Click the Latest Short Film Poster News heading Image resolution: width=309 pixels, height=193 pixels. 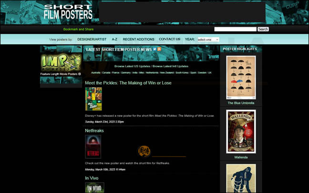[119, 50]
